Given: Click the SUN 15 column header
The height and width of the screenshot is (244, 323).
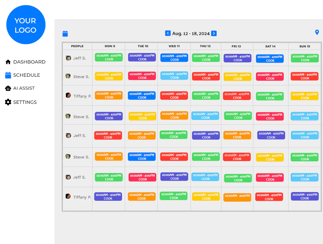Looking at the screenshot, I should 305,46.
